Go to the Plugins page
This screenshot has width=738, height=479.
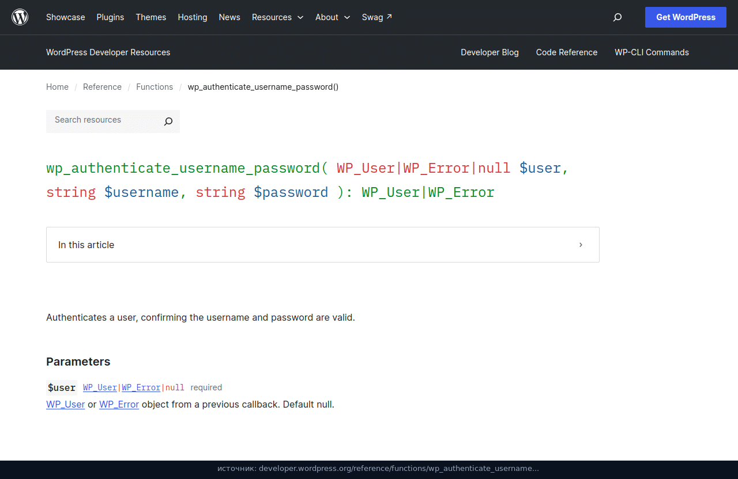[x=110, y=17]
